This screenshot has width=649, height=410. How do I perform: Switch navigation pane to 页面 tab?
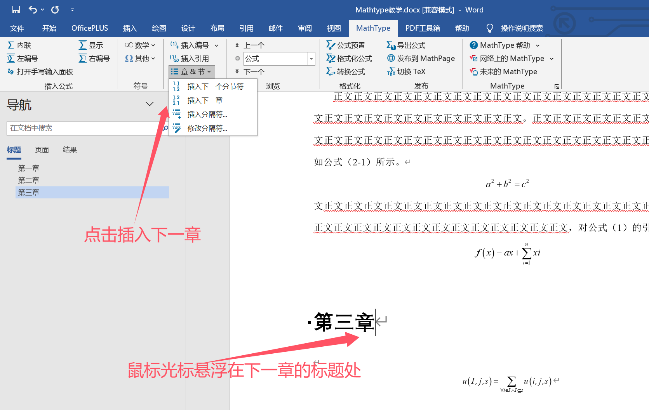click(x=42, y=150)
